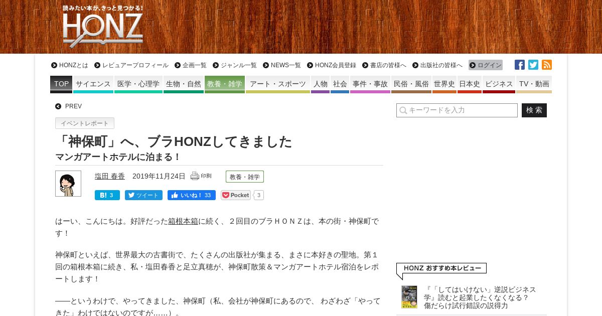Open author link 塩田 春香
602x316 pixels.
[x=110, y=176]
